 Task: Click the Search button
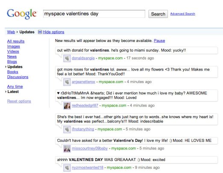coord(158,14)
